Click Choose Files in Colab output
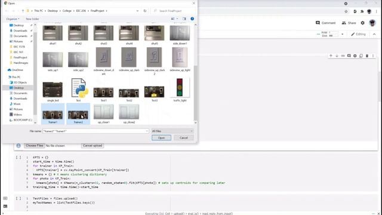The image size is (382, 215). tap(35, 146)
